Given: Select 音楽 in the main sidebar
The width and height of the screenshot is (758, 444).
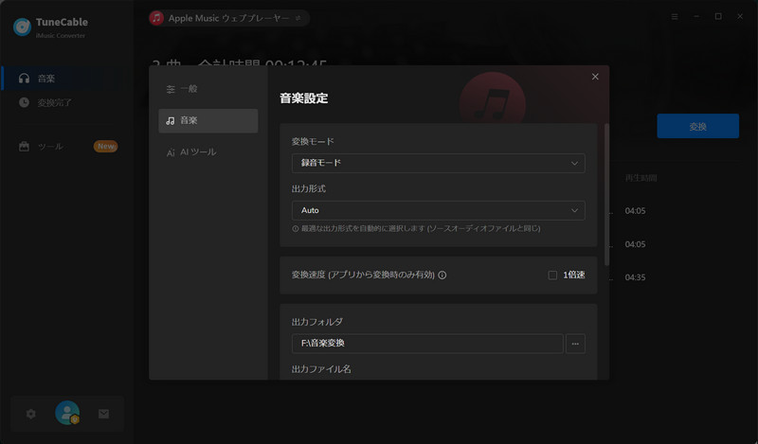Looking at the screenshot, I should 66,79.
